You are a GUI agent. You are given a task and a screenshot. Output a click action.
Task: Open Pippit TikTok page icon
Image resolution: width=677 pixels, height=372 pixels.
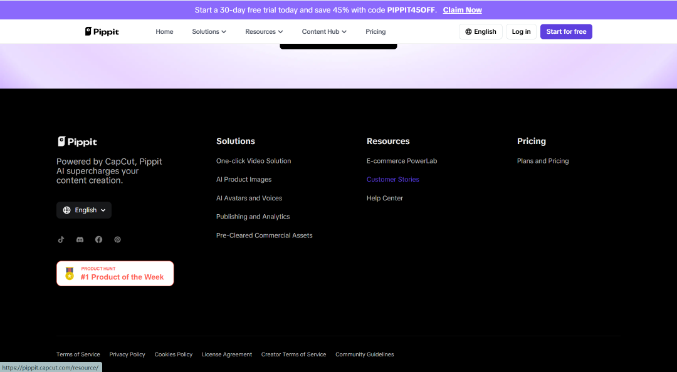point(61,239)
